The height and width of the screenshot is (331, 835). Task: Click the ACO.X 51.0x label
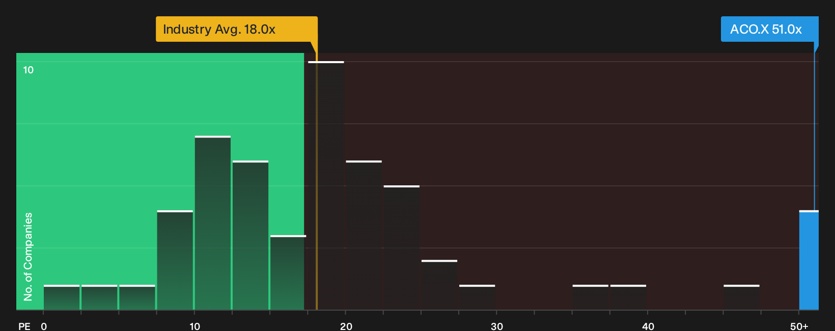tap(769, 29)
